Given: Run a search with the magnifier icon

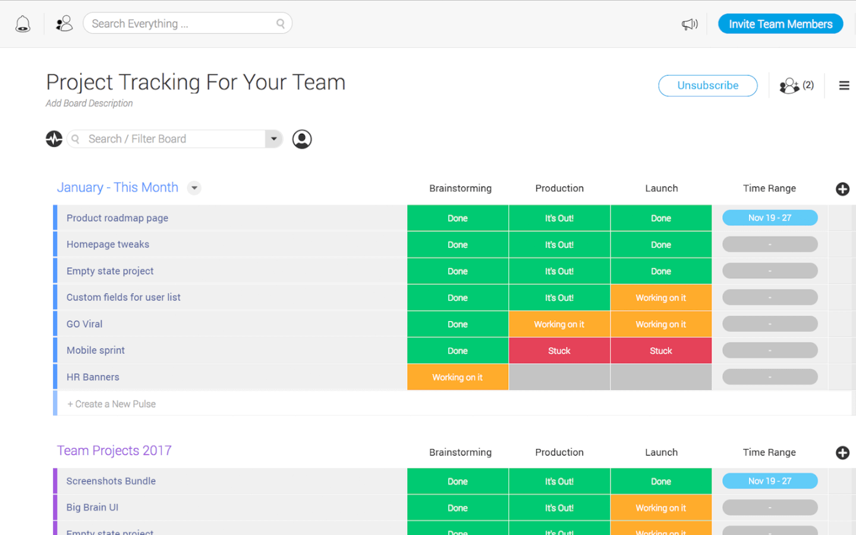Looking at the screenshot, I should coord(280,23).
